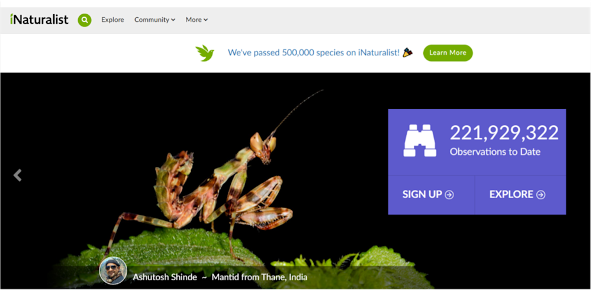The height and width of the screenshot is (291, 592).
Task: Click the party popper emoji icon
Action: click(408, 53)
